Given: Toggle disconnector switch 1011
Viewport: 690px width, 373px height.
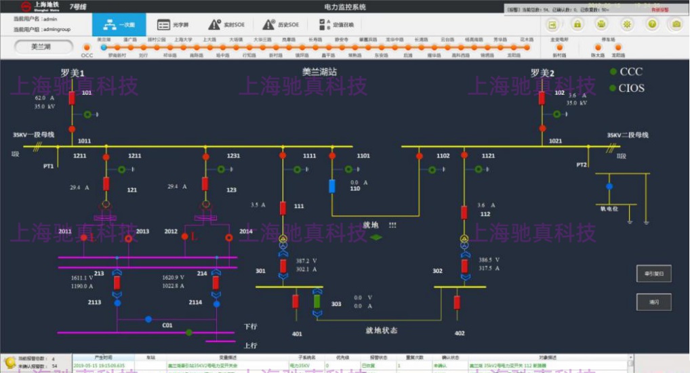Looking at the screenshot, I should (x=71, y=129).
